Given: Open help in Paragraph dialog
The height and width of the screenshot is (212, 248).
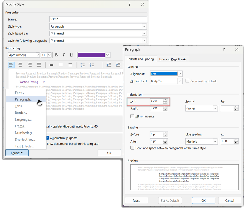Looking at the screenshot, I should (224, 49).
